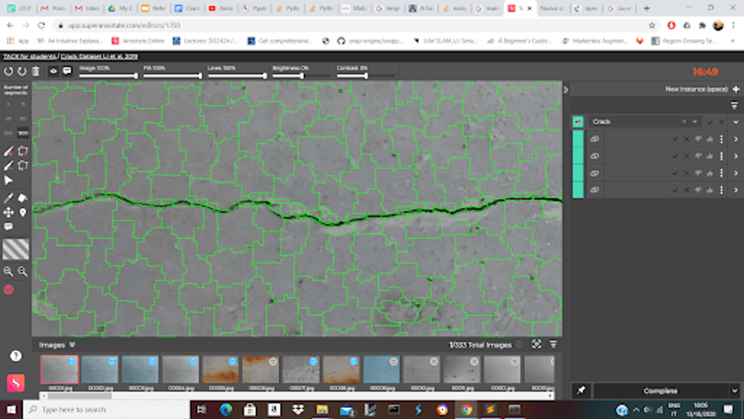
Task: Toggle visibility of the Crack class
Action: click(578, 122)
